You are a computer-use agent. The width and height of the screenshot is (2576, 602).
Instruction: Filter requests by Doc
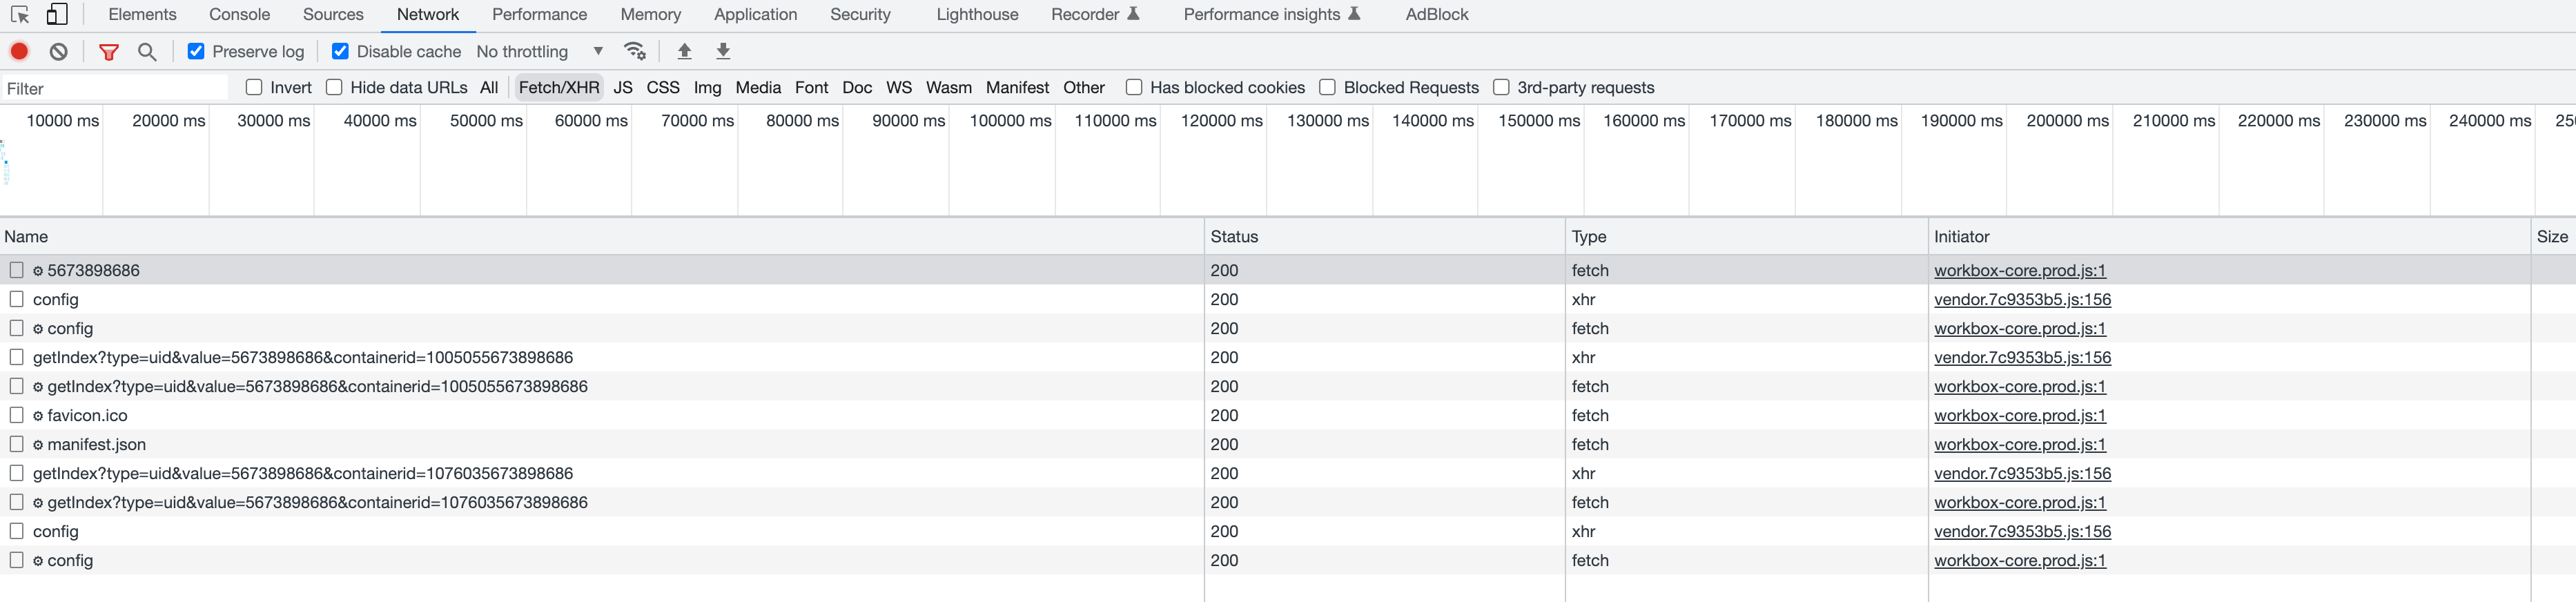[857, 87]
